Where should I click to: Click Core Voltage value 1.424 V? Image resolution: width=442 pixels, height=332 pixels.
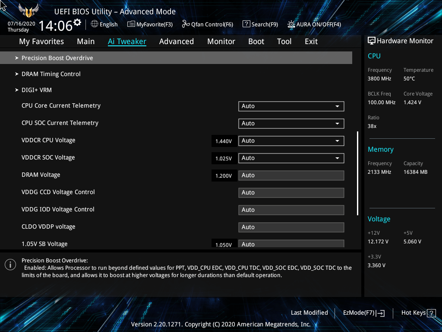click(x=412, y=102)
